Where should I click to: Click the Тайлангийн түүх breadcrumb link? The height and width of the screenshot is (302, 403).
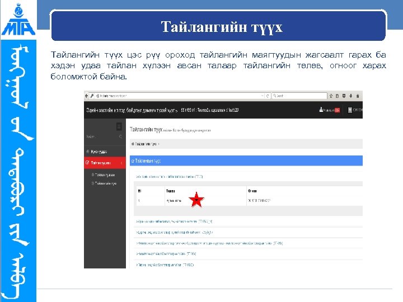(x=146, y=144)
